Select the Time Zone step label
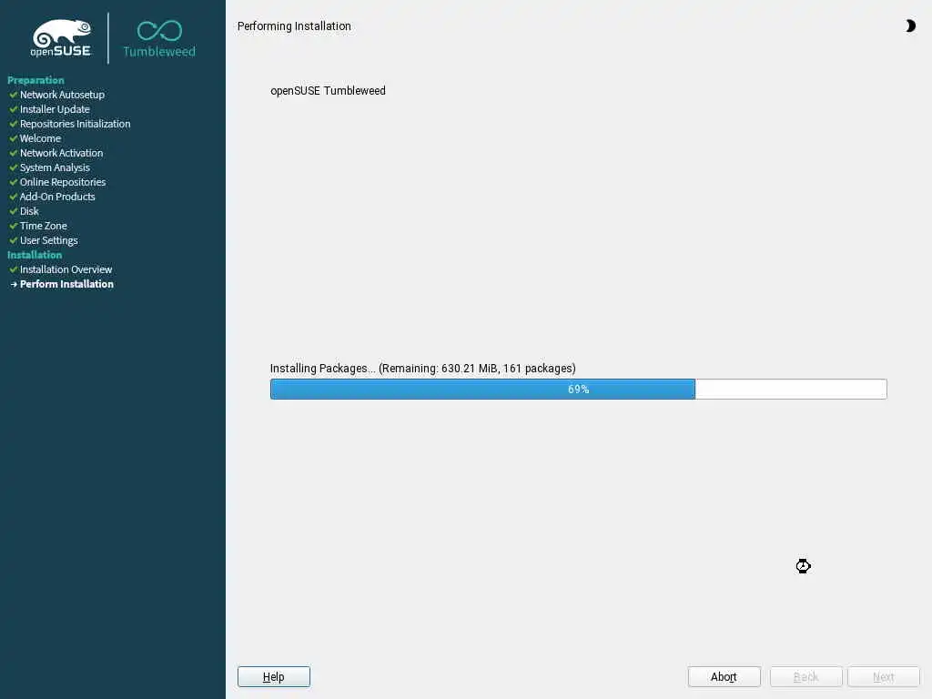The height and width of the screenshot is (699, 932). (44, 226)
